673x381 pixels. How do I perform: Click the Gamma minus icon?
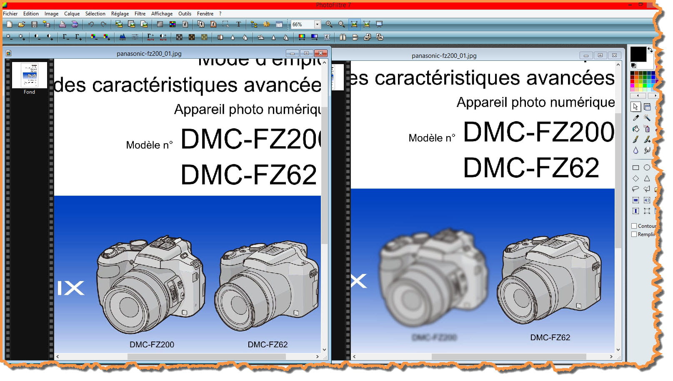pyautogui.click(x=66, y=37)
